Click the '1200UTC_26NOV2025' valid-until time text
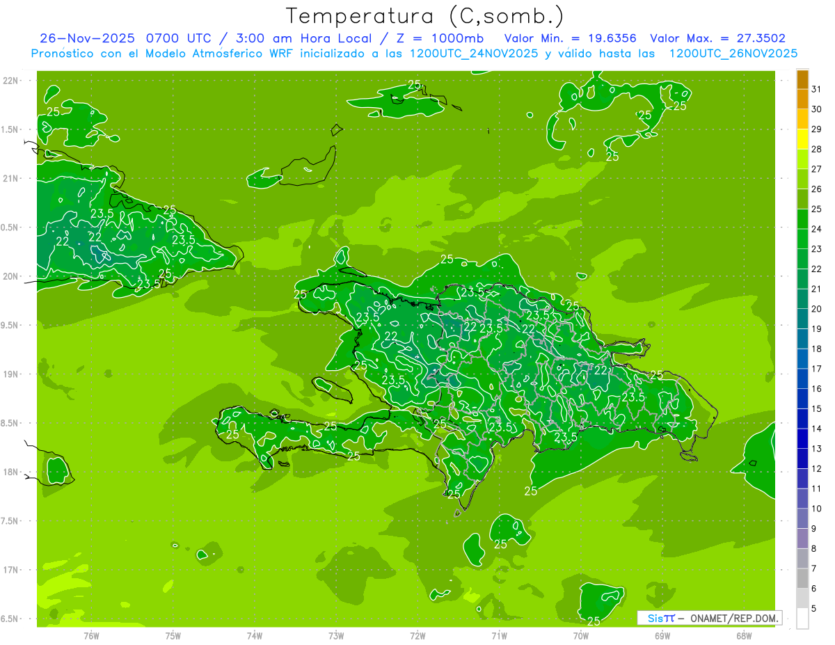The width and height of the screenshot is (835, 645). (x=733, y=54)
